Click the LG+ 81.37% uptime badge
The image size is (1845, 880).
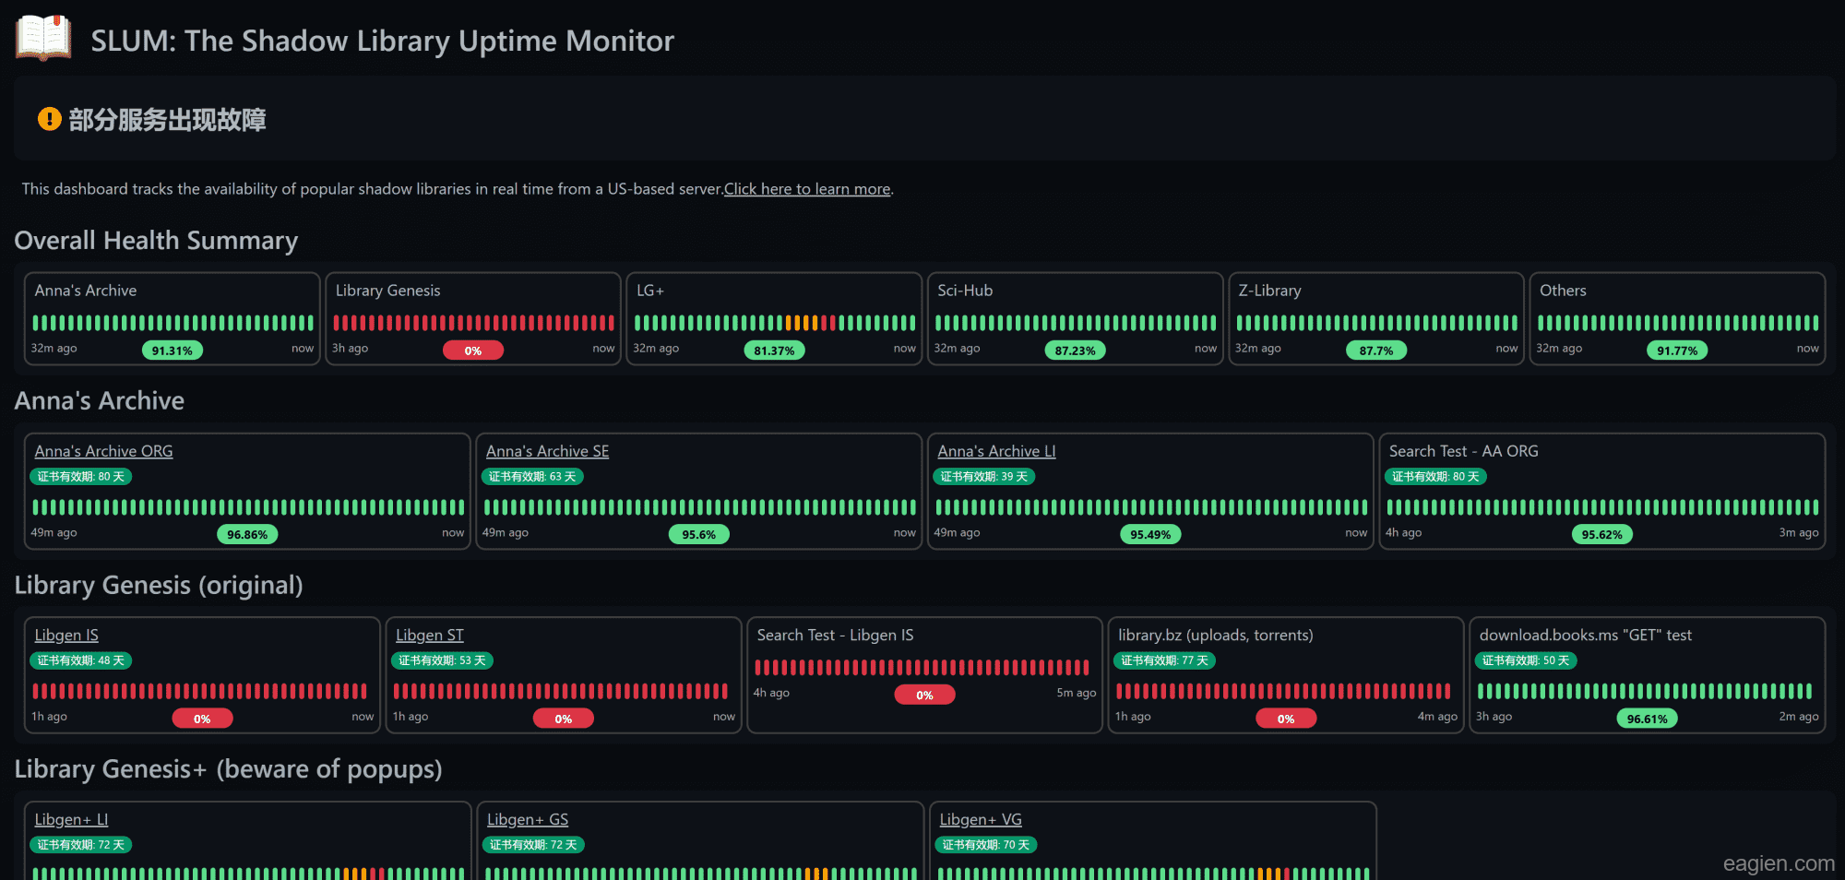(774, 351)
